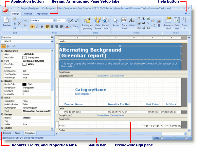Collapse the Appearance property category
Image resolution: width=197 pixels, height=147 pixels.
tap(2, 51)
